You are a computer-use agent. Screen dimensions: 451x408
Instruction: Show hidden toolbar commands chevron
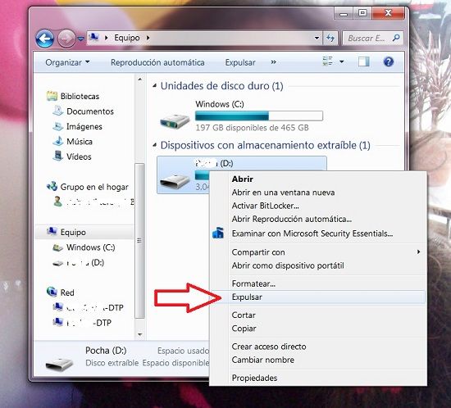tap(273, 62)
